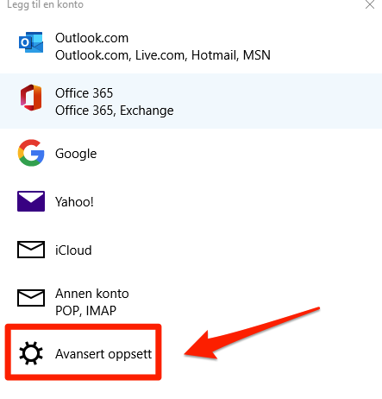The image size is (382, 399).
Task: Close the Legg til en konto dialog
Action: coord(370,4)
